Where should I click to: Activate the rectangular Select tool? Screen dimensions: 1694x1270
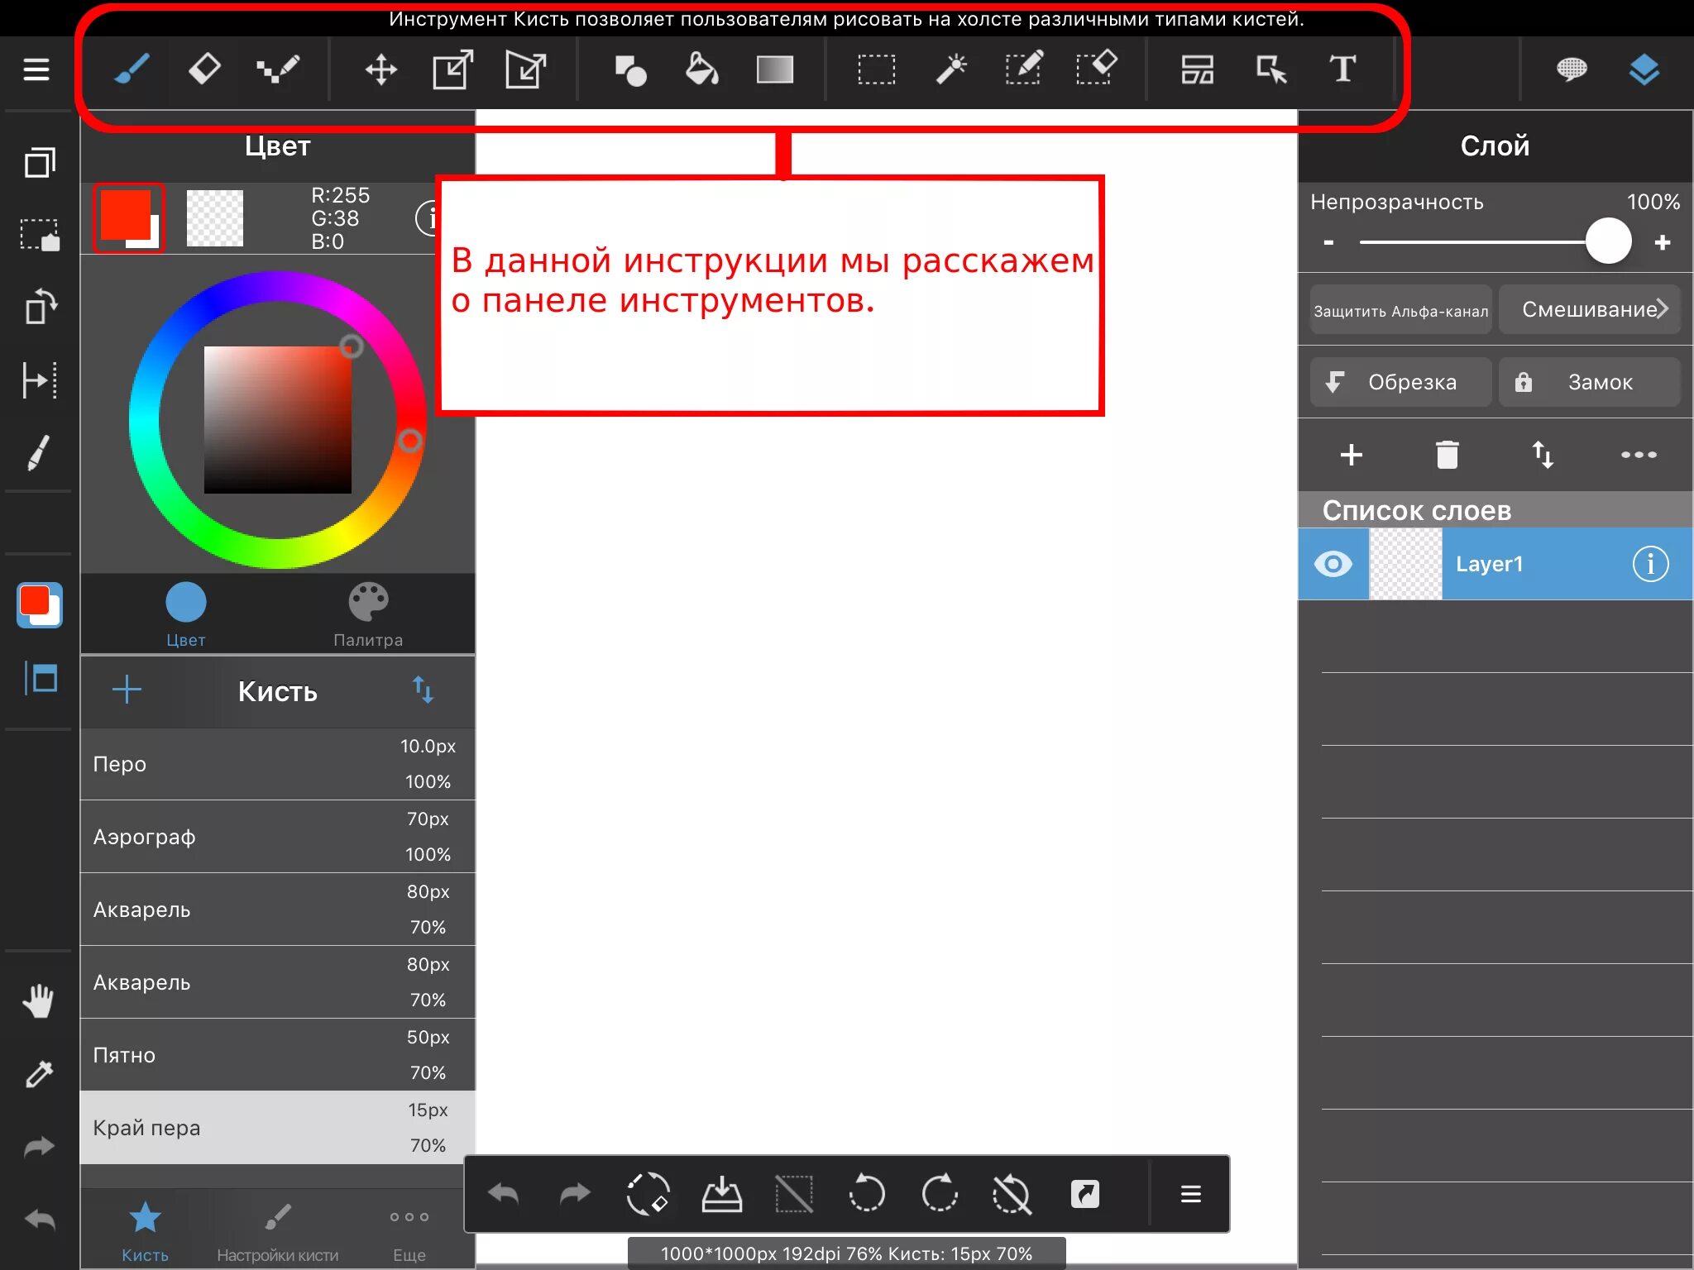pyautogui.click(x=876, y=69)
